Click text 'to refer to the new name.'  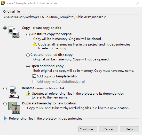50,97
